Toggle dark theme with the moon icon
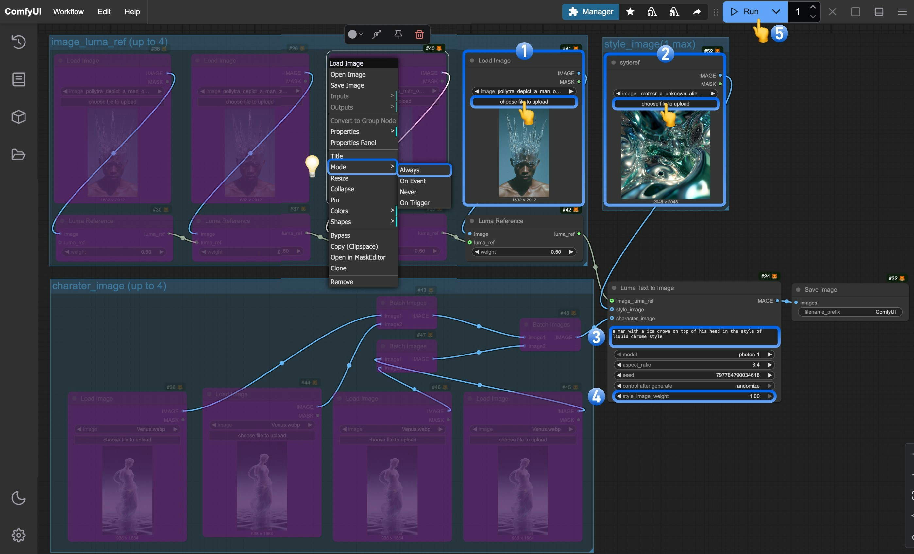 18,498
